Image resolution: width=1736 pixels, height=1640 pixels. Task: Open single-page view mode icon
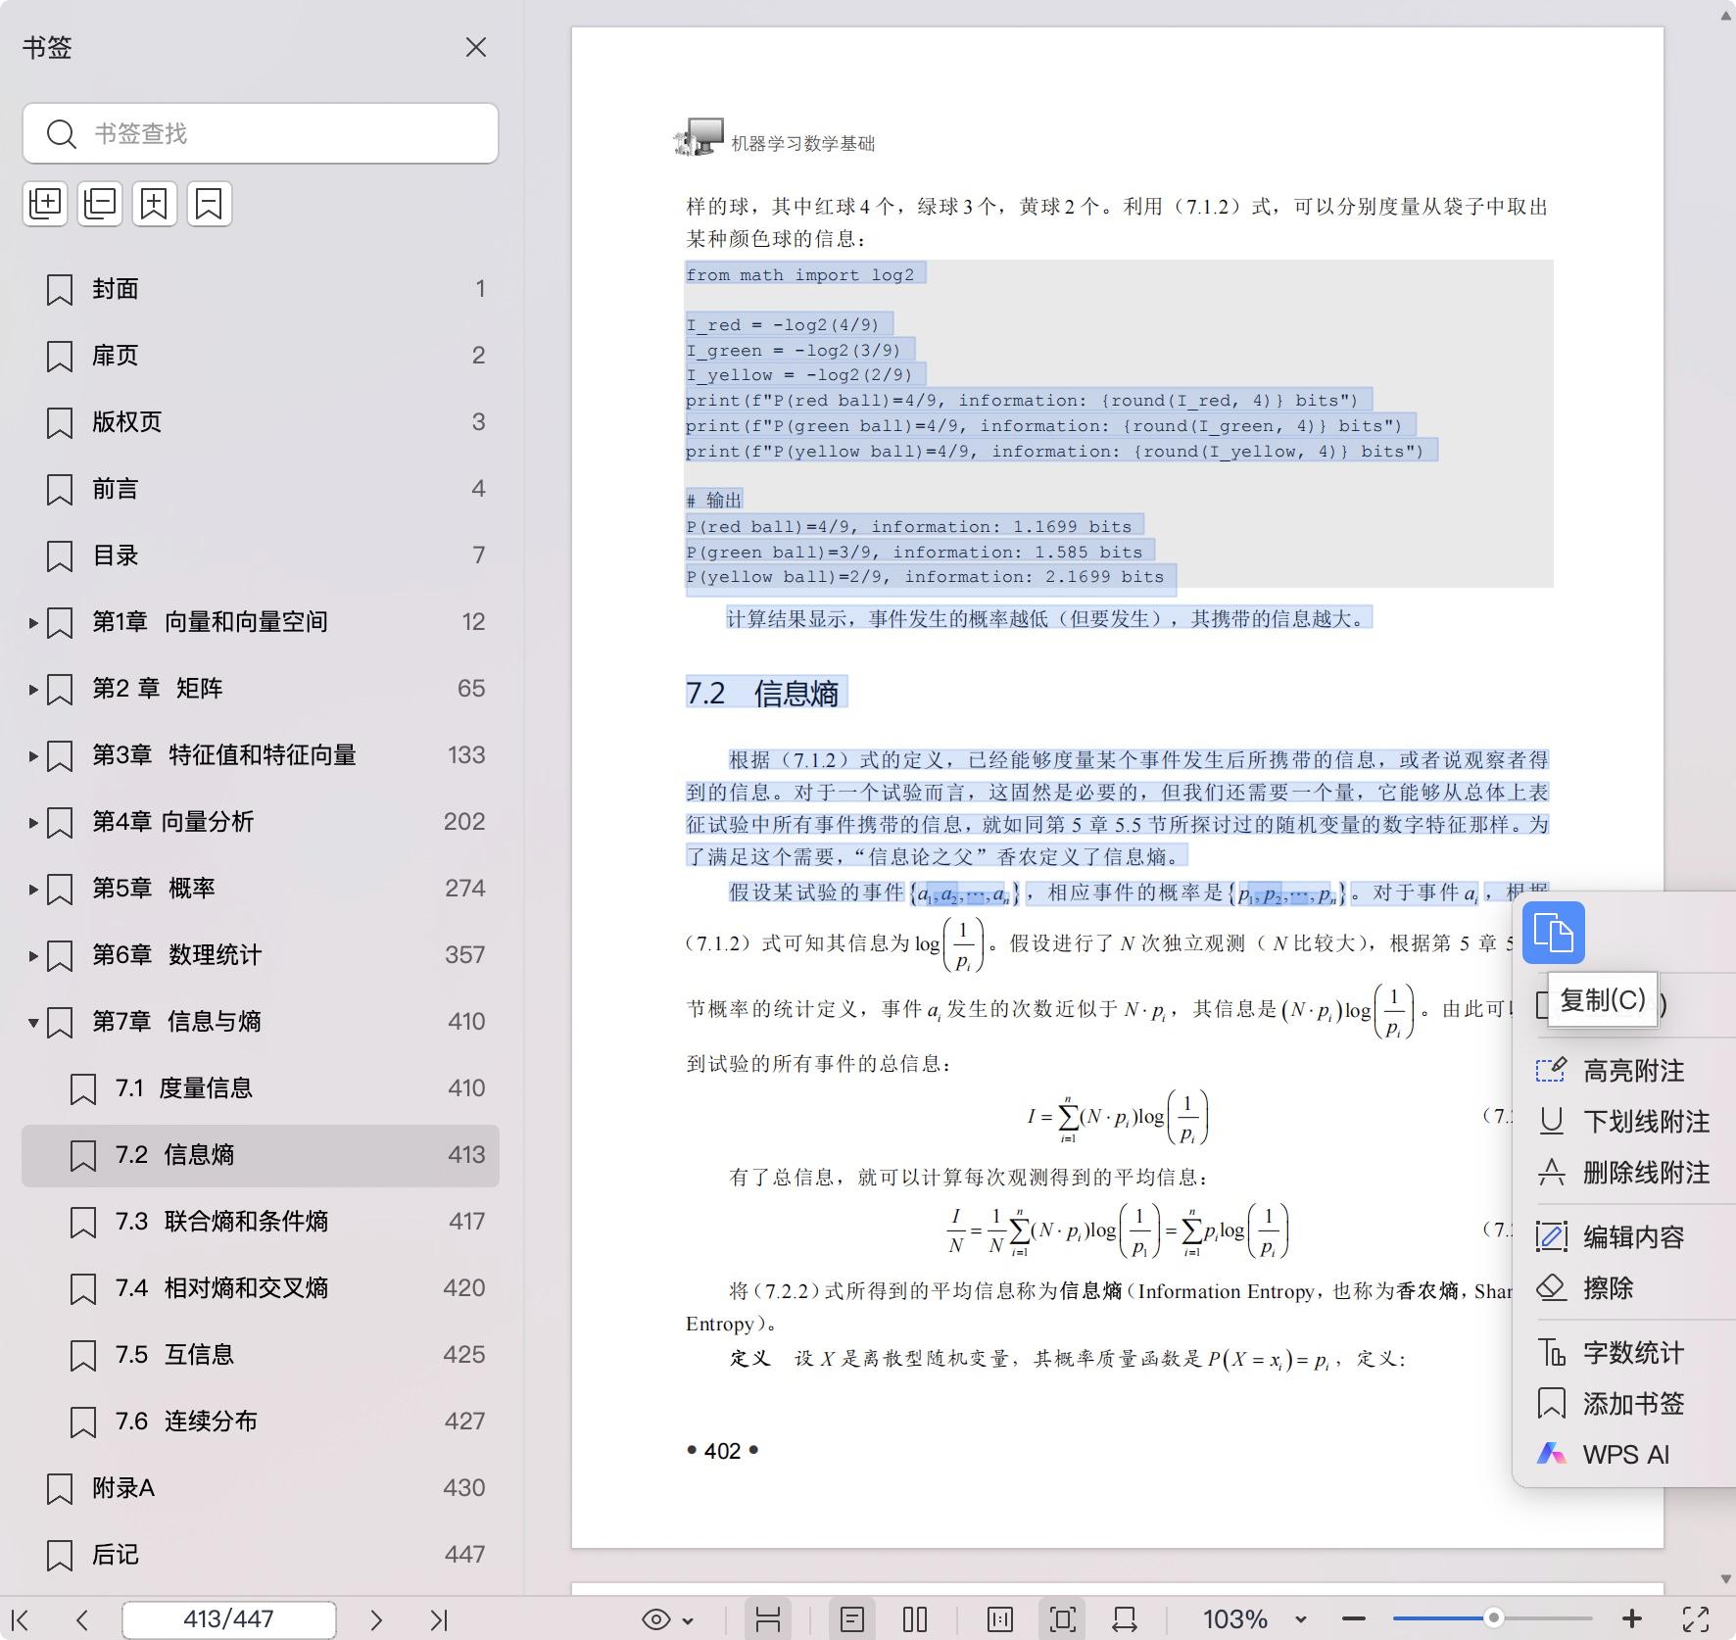(853, 1618)
